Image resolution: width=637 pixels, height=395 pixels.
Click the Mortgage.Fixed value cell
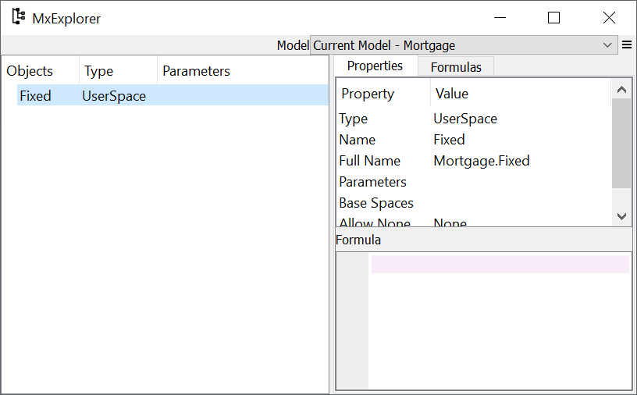point(482,161)
